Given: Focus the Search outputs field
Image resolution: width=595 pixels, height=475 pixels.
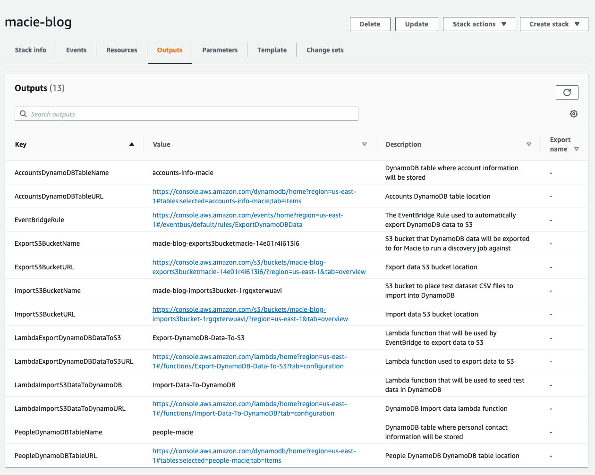Looking at the screenshot, I should (187, 114).
